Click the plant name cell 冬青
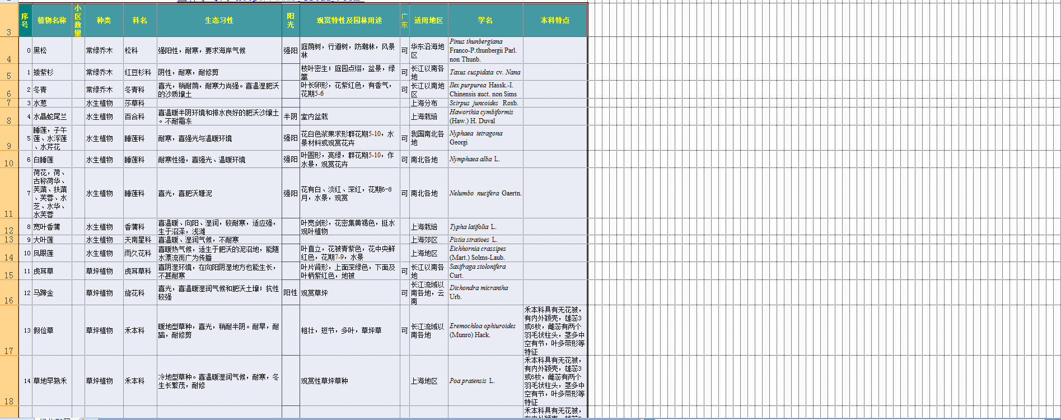Viewport: 1061px width, 420px height. (x=52, y=90)
